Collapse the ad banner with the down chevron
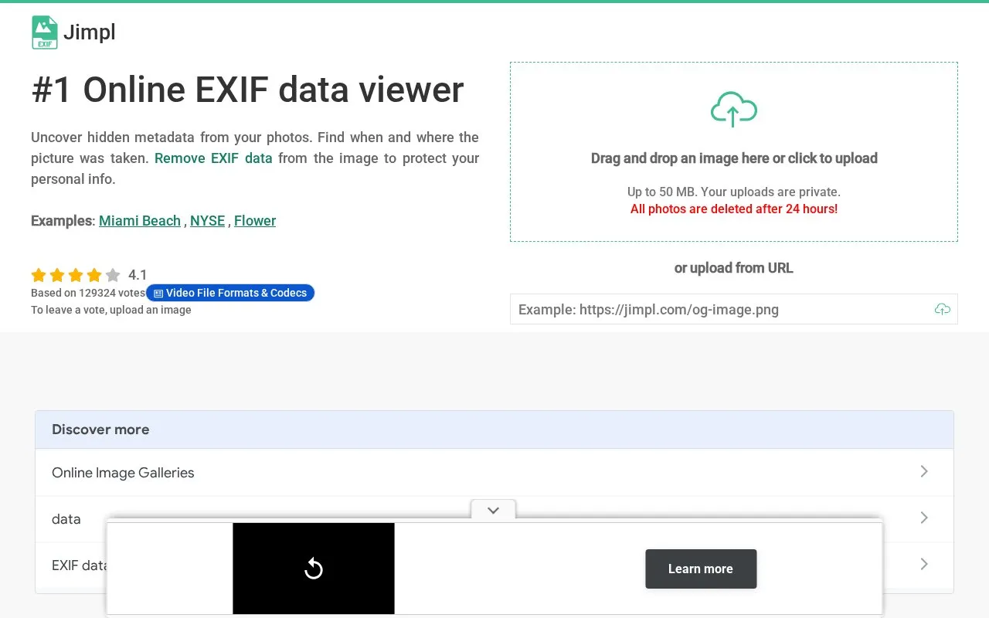989x618 pixels. pos(493,510)
